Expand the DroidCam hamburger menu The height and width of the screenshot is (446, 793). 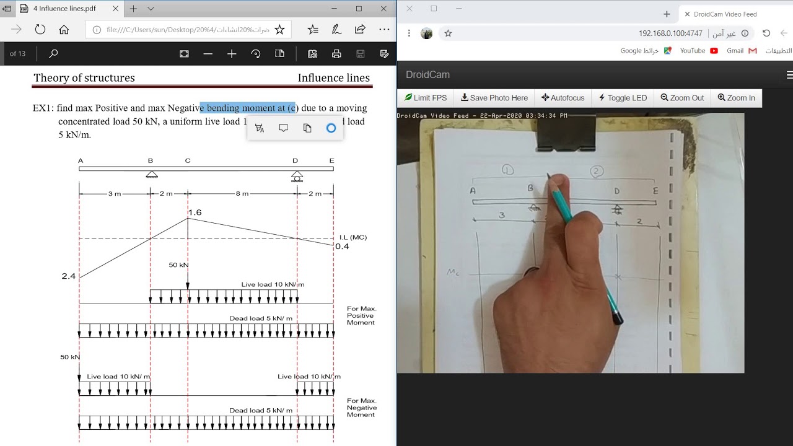789,75
